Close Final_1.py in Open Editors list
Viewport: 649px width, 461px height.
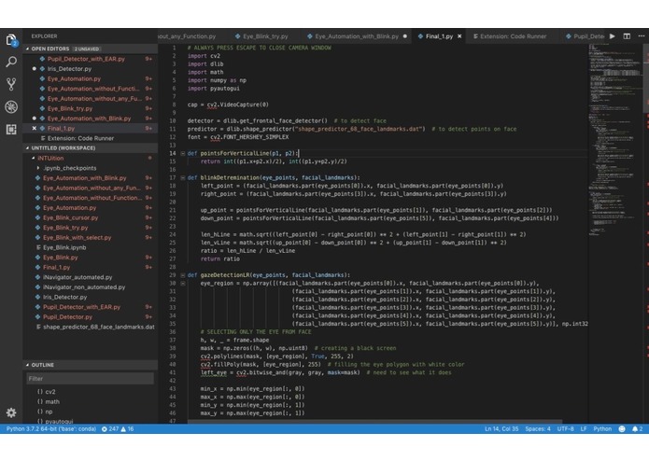tap(35, 129)
